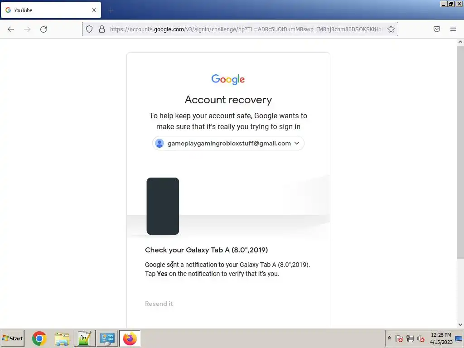This screenshot has height=348, width=464.
Task: Click the Firefox taskbar icon
Action: (130, 338)
